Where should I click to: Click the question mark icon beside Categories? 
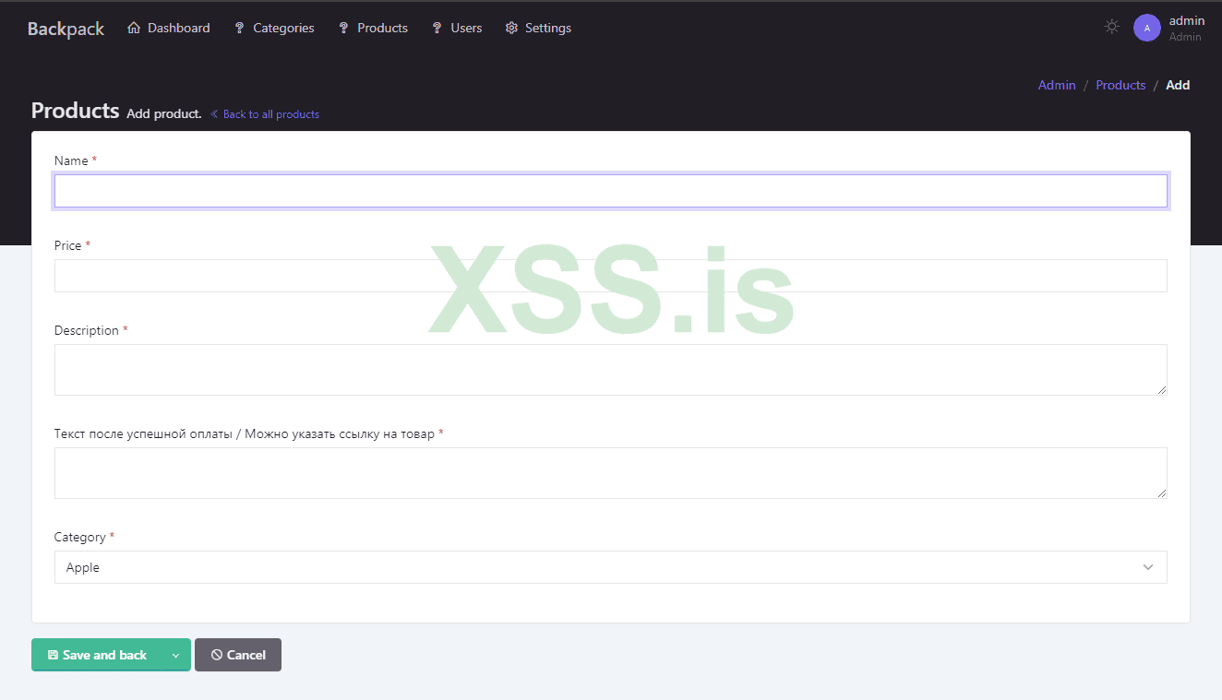tap(239, 28)
